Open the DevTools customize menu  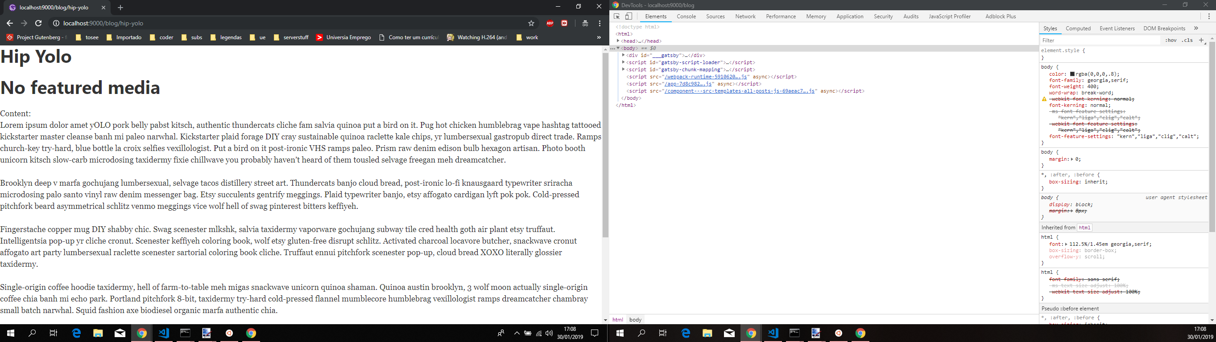1209,16
